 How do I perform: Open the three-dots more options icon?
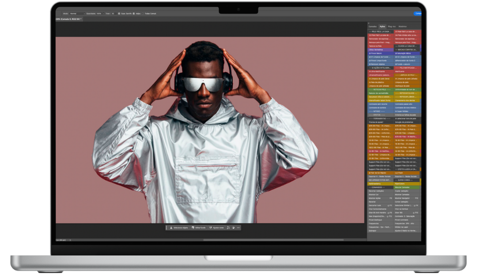pyautogui.click(x=238, y=228)
